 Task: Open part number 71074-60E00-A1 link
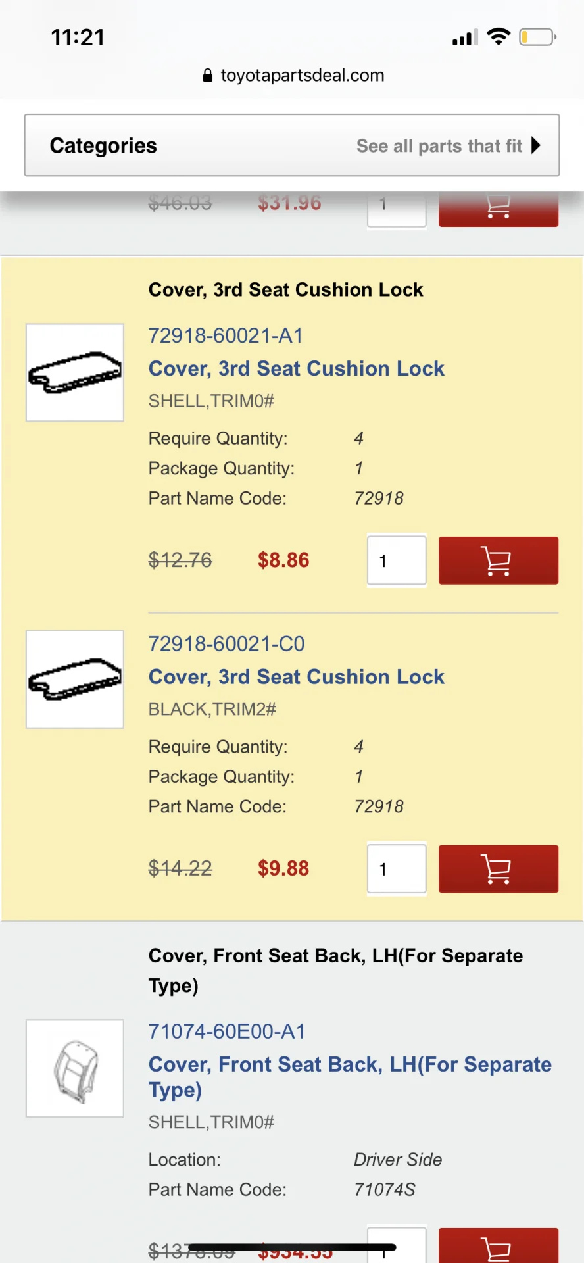[x=227, y=1031]
